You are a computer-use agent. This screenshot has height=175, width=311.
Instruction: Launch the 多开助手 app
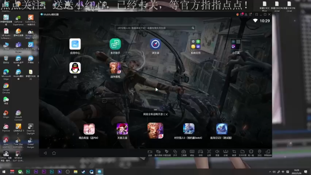[x=115, y=44]
